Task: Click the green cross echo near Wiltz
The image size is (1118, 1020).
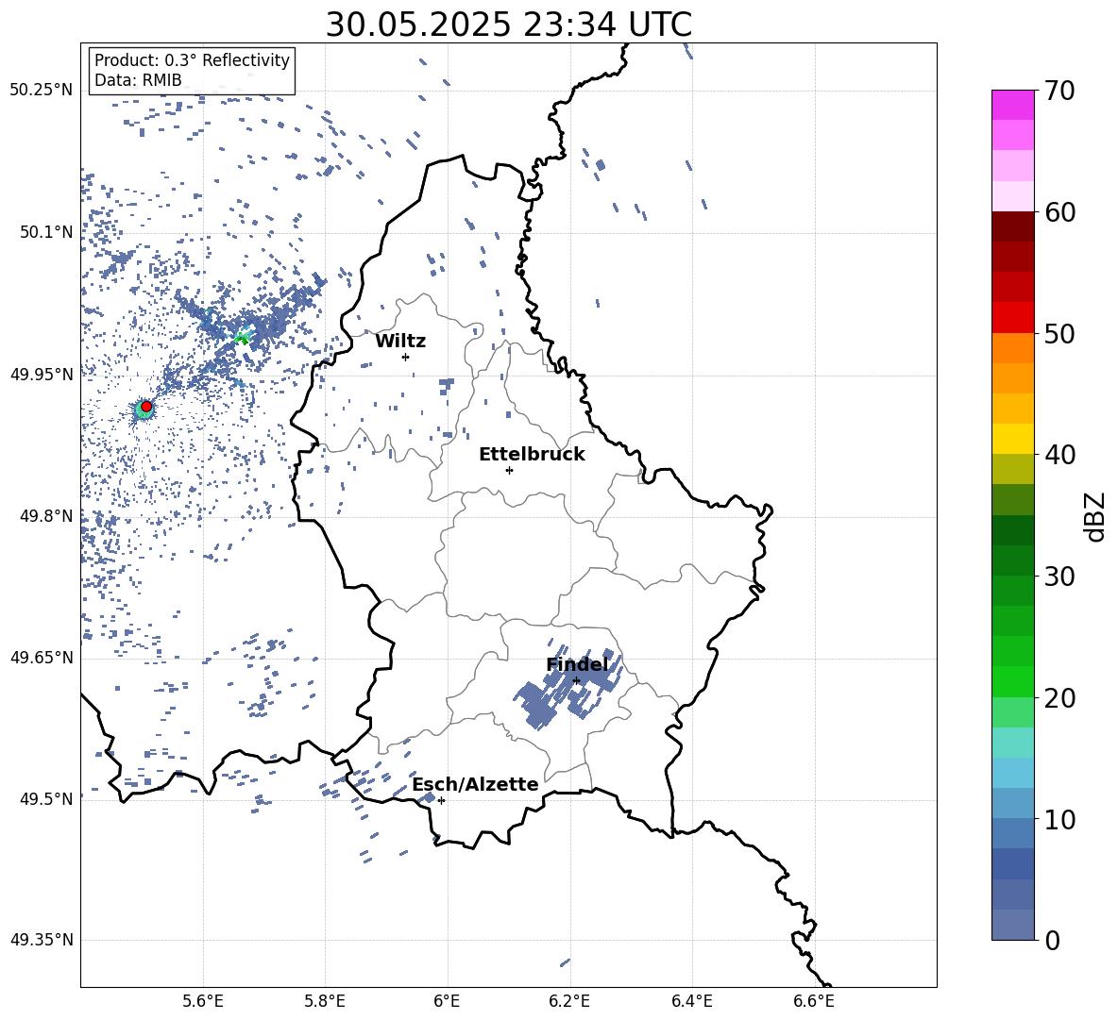Action: (x=244, y=338)
